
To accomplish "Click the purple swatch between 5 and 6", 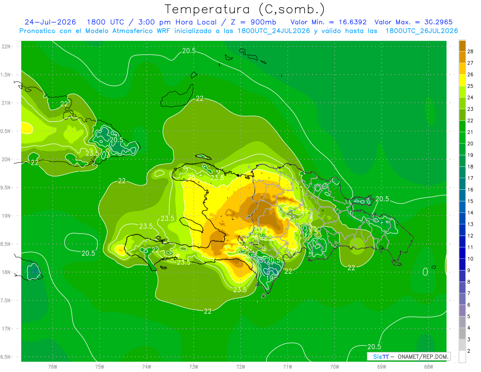I will point(462,311).
